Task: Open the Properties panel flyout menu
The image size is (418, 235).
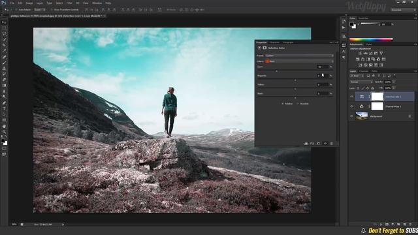Action: tap(336, 42)
